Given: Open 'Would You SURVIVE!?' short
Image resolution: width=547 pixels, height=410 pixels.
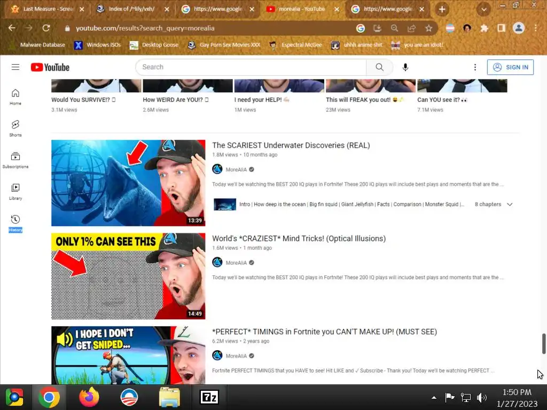Looking at the screenshot, I should (x=83, y=100).
